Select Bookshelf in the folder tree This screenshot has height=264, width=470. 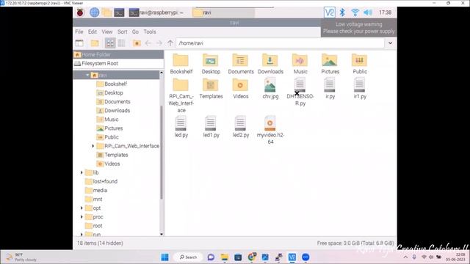tap(116, 84)
